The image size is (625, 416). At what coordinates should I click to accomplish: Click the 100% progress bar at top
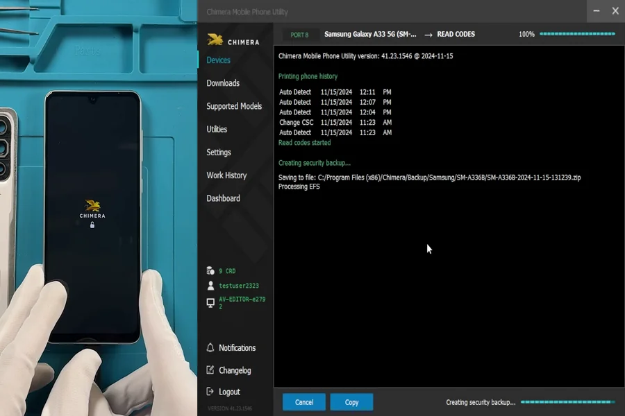(577, 34)
